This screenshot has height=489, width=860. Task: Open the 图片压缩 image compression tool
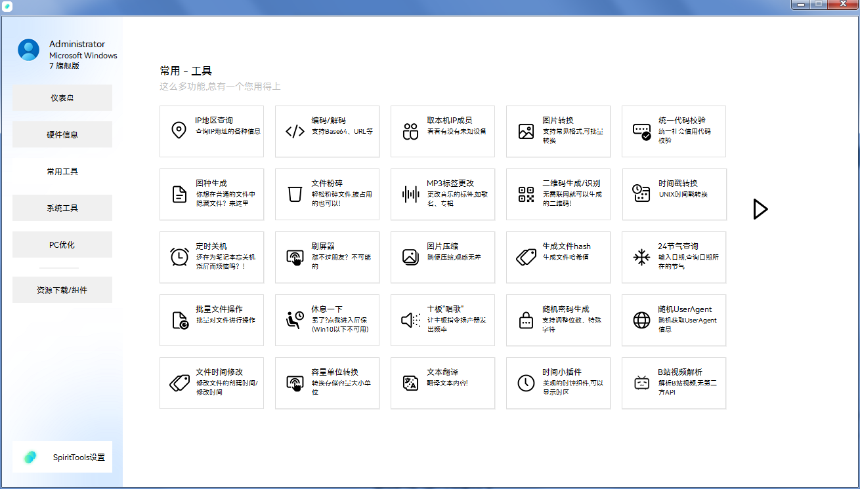[442, 257]
